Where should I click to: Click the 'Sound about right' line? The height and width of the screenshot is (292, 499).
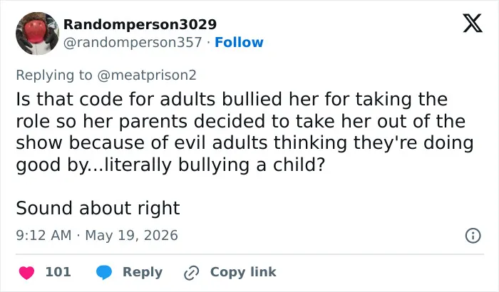98,209
